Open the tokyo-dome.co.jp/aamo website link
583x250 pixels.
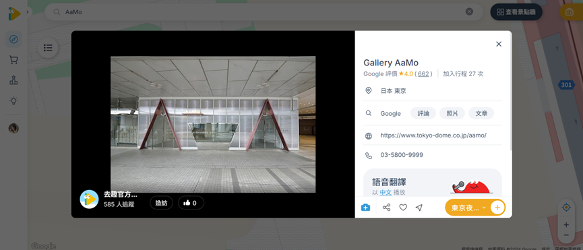(x=433, y=135)
